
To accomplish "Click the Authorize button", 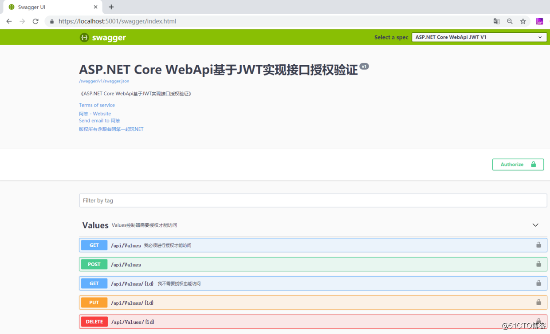I will point(518,165).
